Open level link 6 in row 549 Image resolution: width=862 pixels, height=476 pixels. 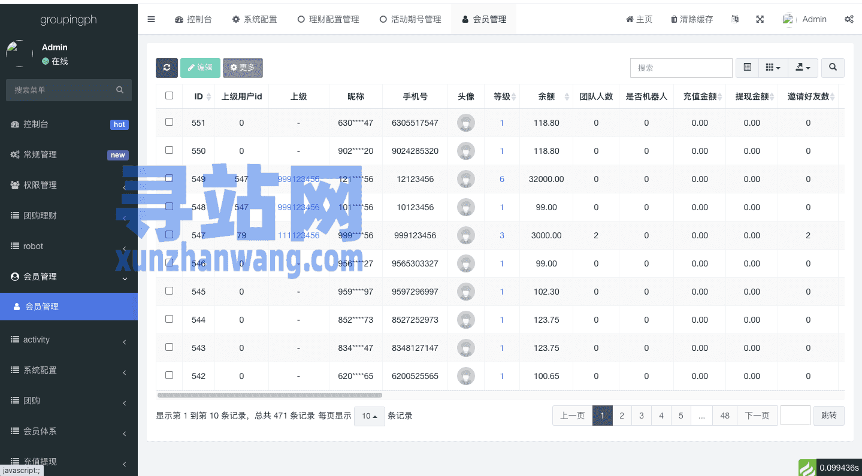click(502, 179)
